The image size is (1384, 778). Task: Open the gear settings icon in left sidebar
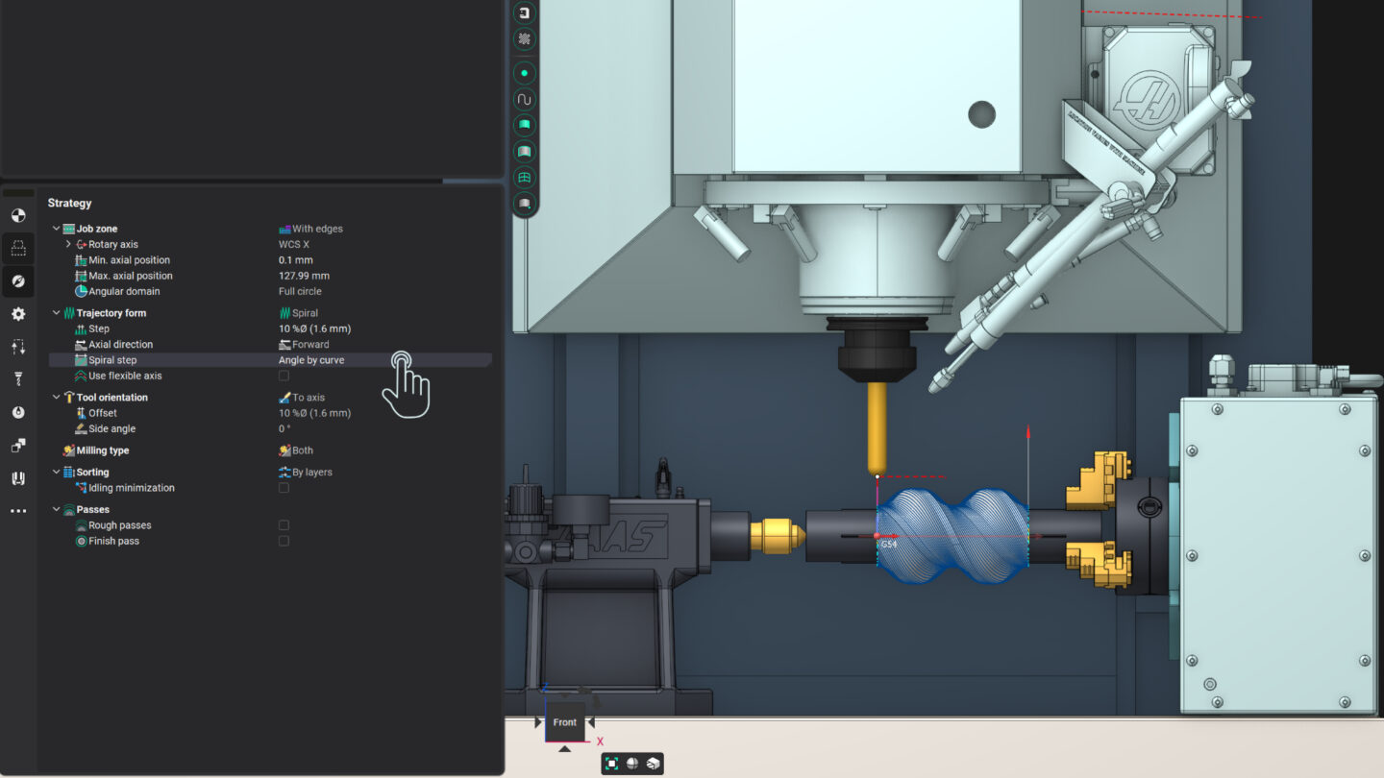pos(17,313)
